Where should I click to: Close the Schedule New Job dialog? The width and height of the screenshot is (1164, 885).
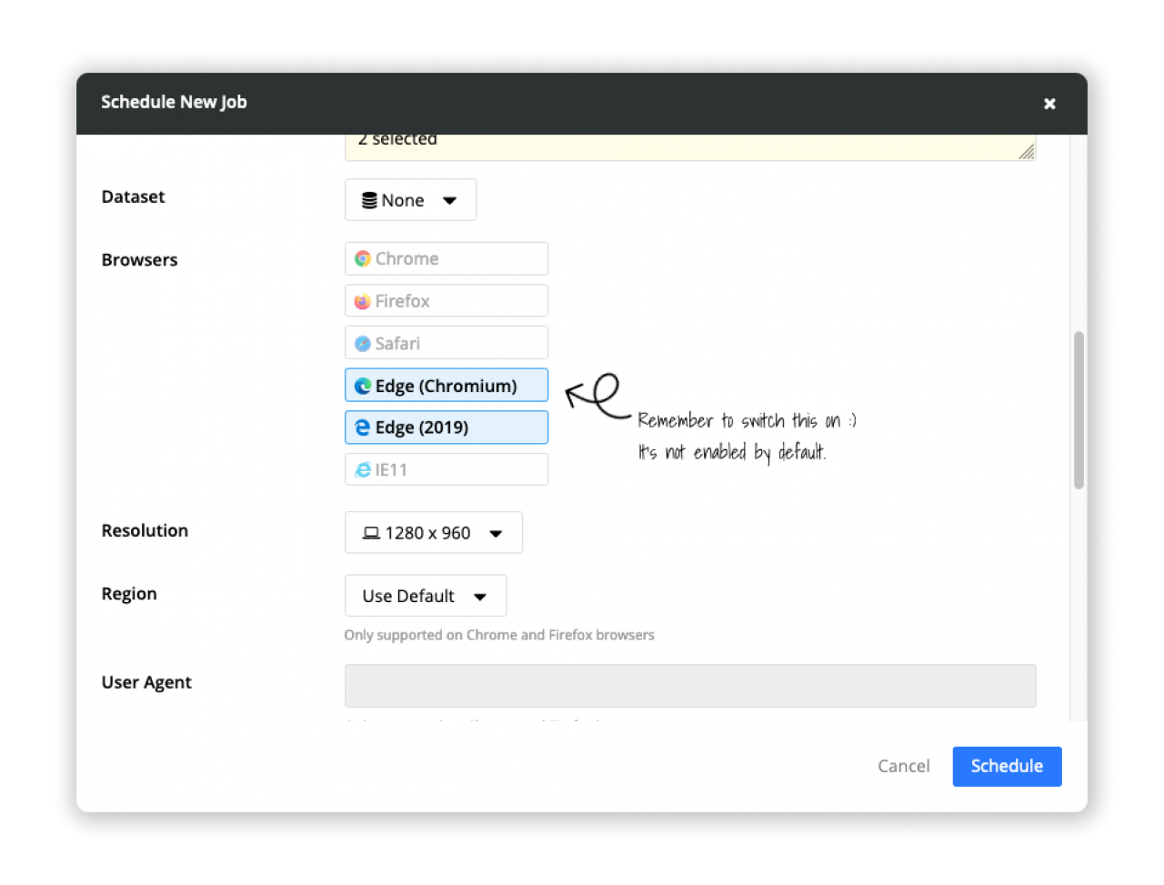pos(1049,104)
